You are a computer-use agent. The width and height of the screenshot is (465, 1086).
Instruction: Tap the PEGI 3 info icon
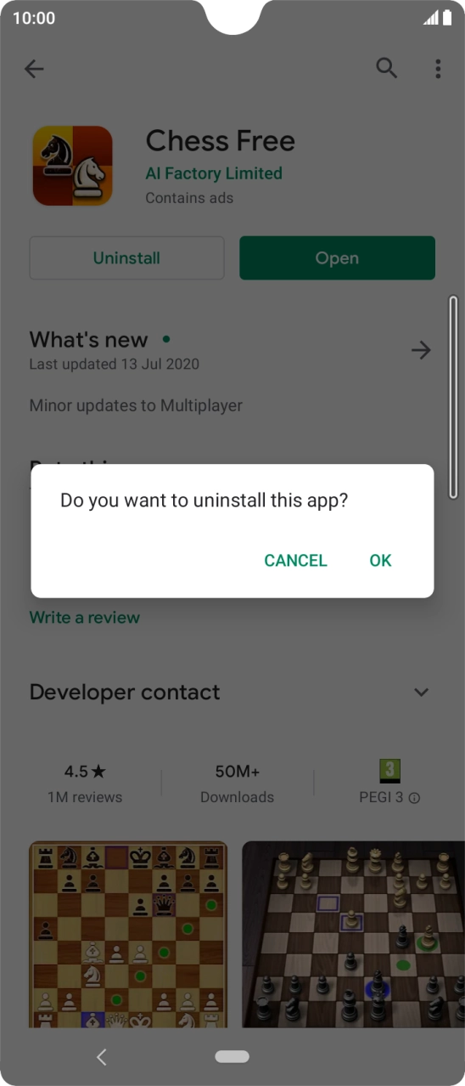pos(414,798)
